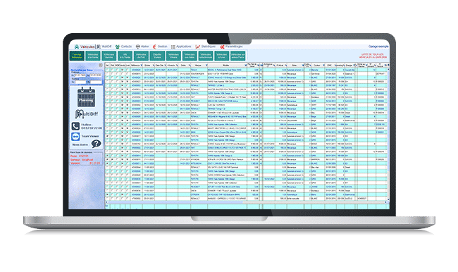This screenshot has width=458, height=272.
Task: Open Couleur column filter dropdown
Action: coord(323,66)
